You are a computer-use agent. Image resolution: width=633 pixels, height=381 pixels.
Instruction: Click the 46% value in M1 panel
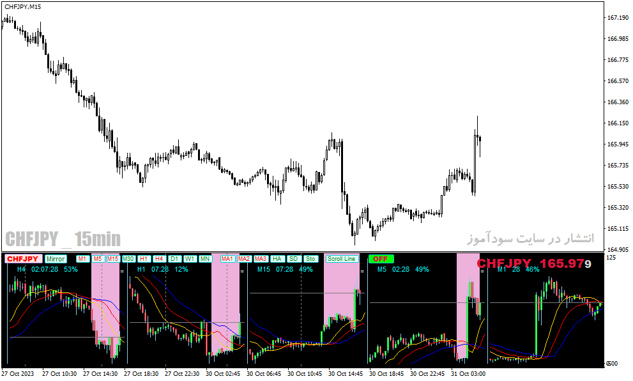(x=532, y=269)
